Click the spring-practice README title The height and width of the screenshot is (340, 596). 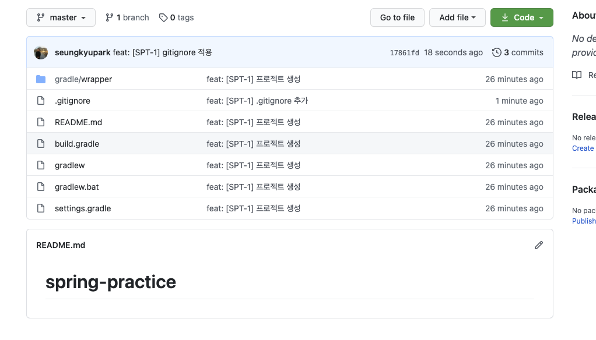point(111,282)
